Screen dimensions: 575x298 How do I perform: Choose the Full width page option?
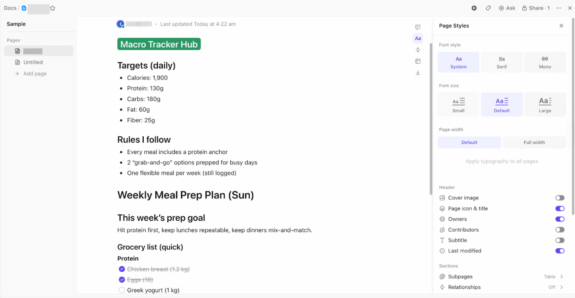click(534, 143)
